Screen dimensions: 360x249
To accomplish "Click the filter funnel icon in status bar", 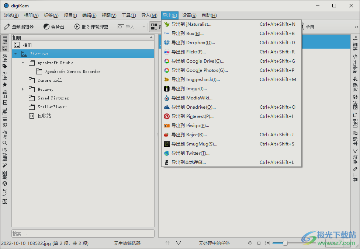I will [x=179, y=243].
